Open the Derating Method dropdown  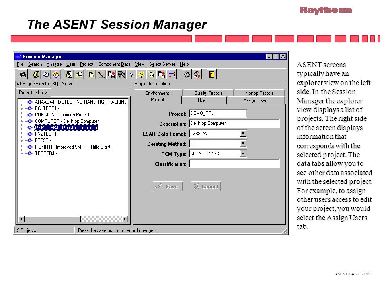click(x=243, y=144)
